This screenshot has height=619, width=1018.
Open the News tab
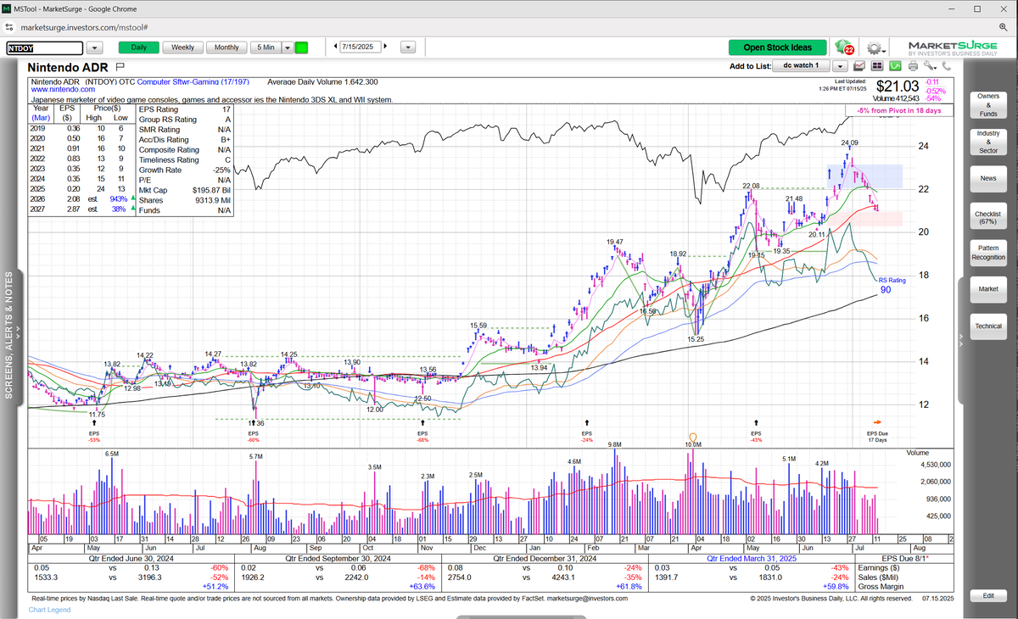pos(987,179)
